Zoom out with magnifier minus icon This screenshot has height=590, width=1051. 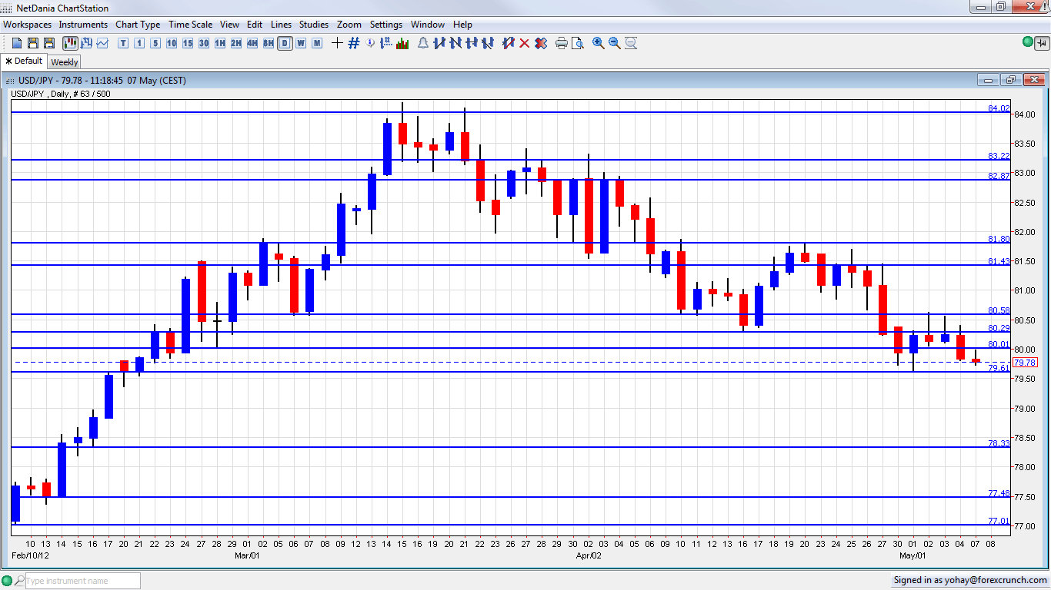click(615, 43)
